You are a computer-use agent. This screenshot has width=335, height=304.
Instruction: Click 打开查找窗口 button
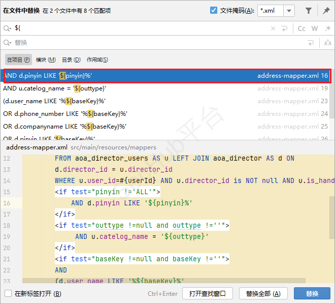[211, 293]
